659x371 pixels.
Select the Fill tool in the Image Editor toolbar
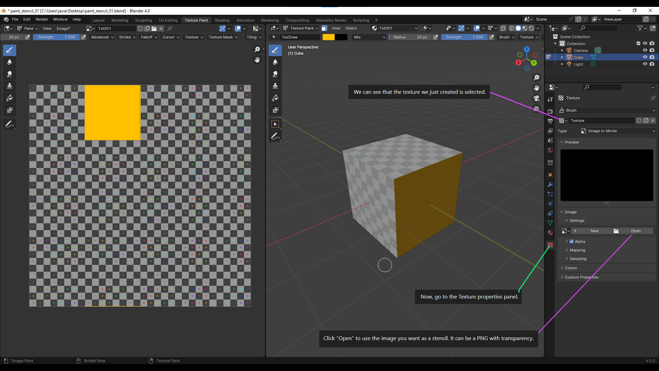pos(10,98)
